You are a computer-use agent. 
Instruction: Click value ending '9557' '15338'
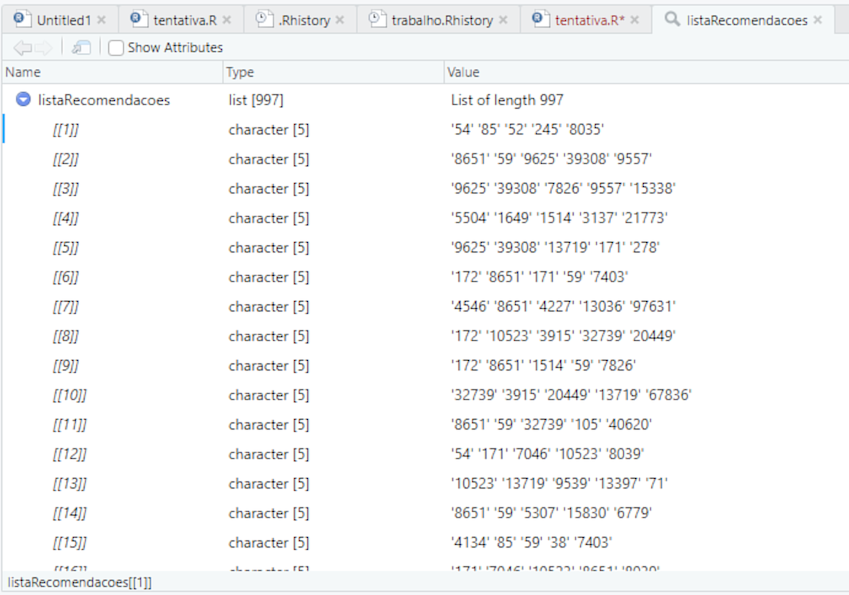click(563, 188)
